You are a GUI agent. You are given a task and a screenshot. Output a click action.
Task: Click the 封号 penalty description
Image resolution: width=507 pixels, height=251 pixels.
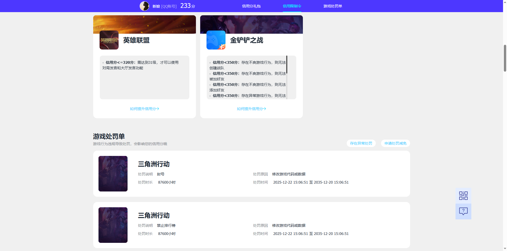161,174
